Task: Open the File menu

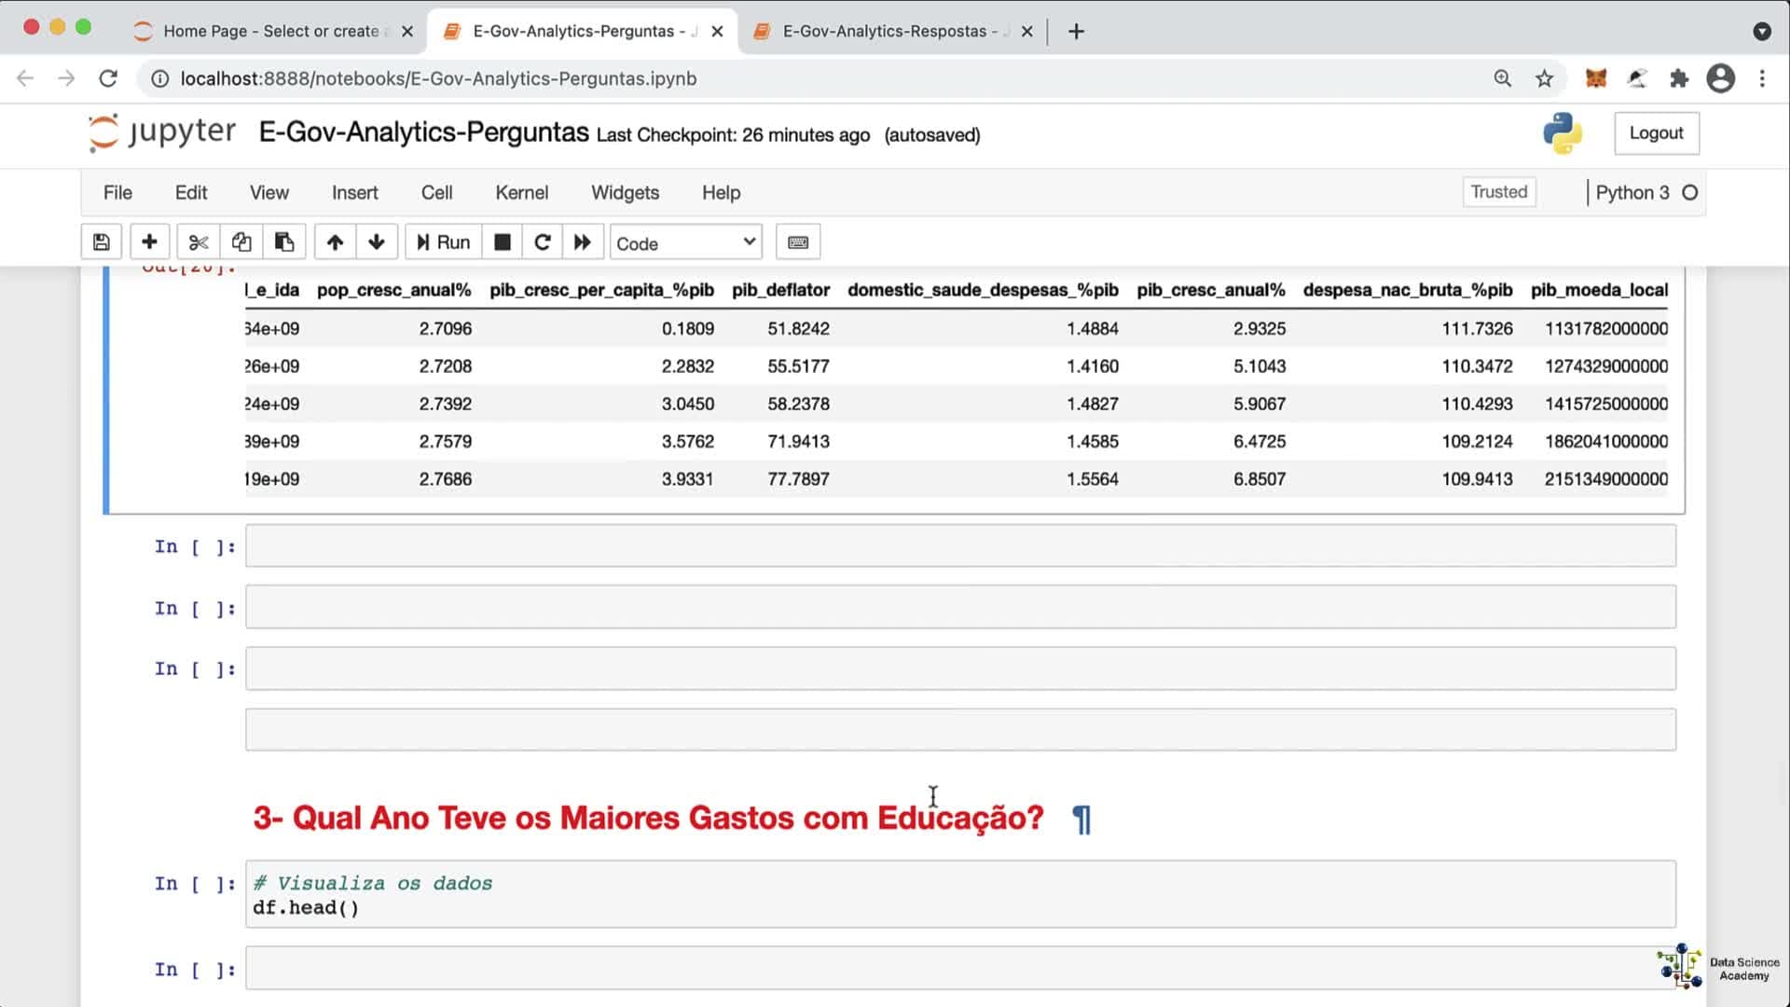Action: [117, 193]
